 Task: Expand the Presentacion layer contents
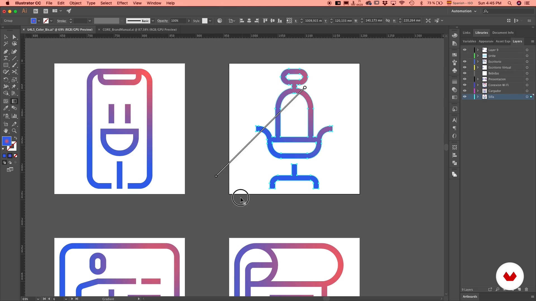[x=478, y=79]
